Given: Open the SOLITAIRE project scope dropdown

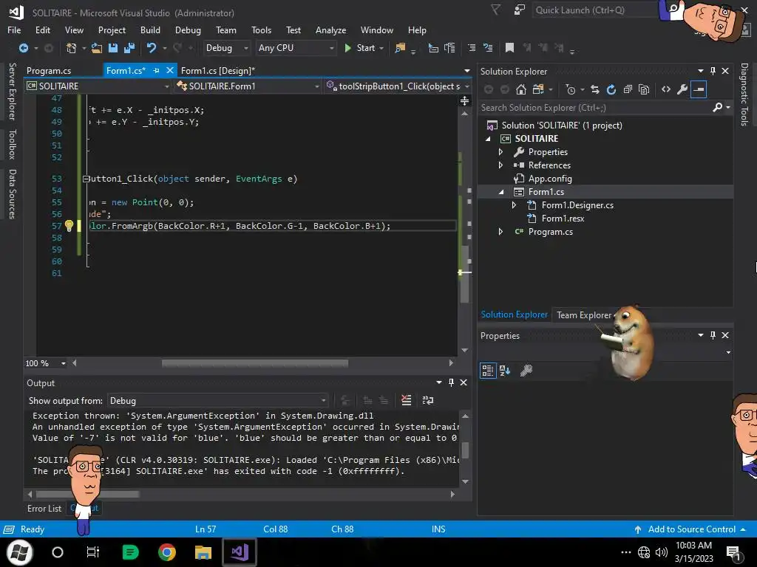Looking at the screenshot, I should [x=98, y=86].
